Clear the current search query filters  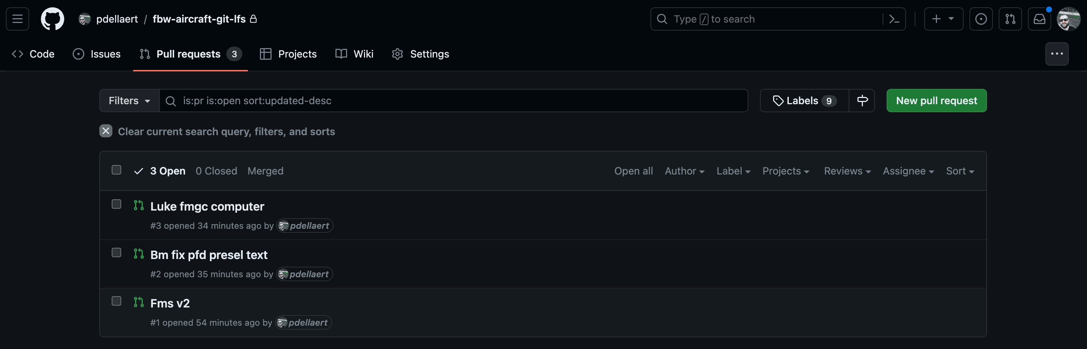tap(106, 132)
